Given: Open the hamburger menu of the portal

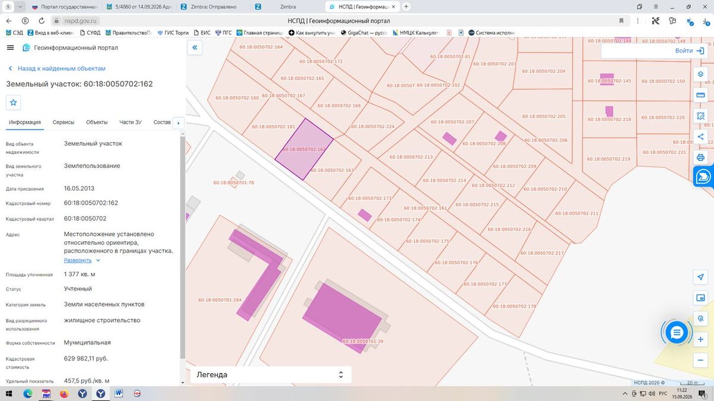Looking at the screenshot, I should tap(10, 48).
